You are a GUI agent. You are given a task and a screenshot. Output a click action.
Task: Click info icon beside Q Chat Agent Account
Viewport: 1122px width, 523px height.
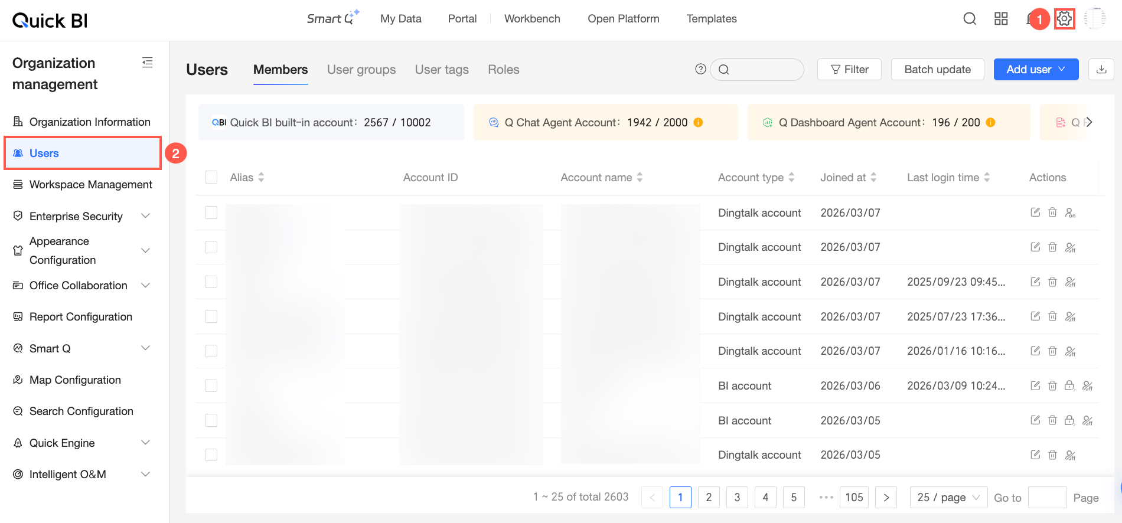698,122
